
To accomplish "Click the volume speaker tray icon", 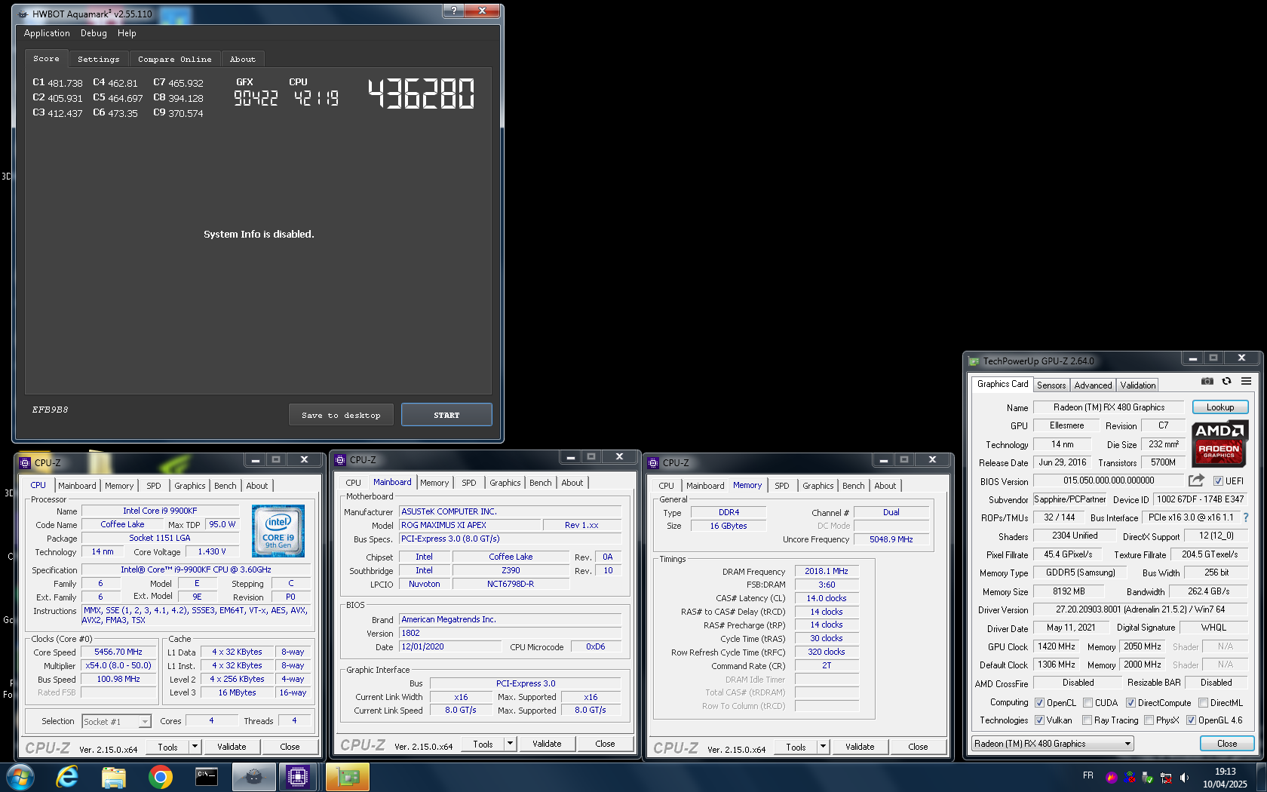I will [x=1184, y=777].
